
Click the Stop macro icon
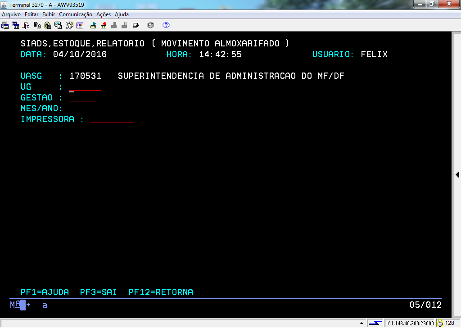click(x=114, y=25)
